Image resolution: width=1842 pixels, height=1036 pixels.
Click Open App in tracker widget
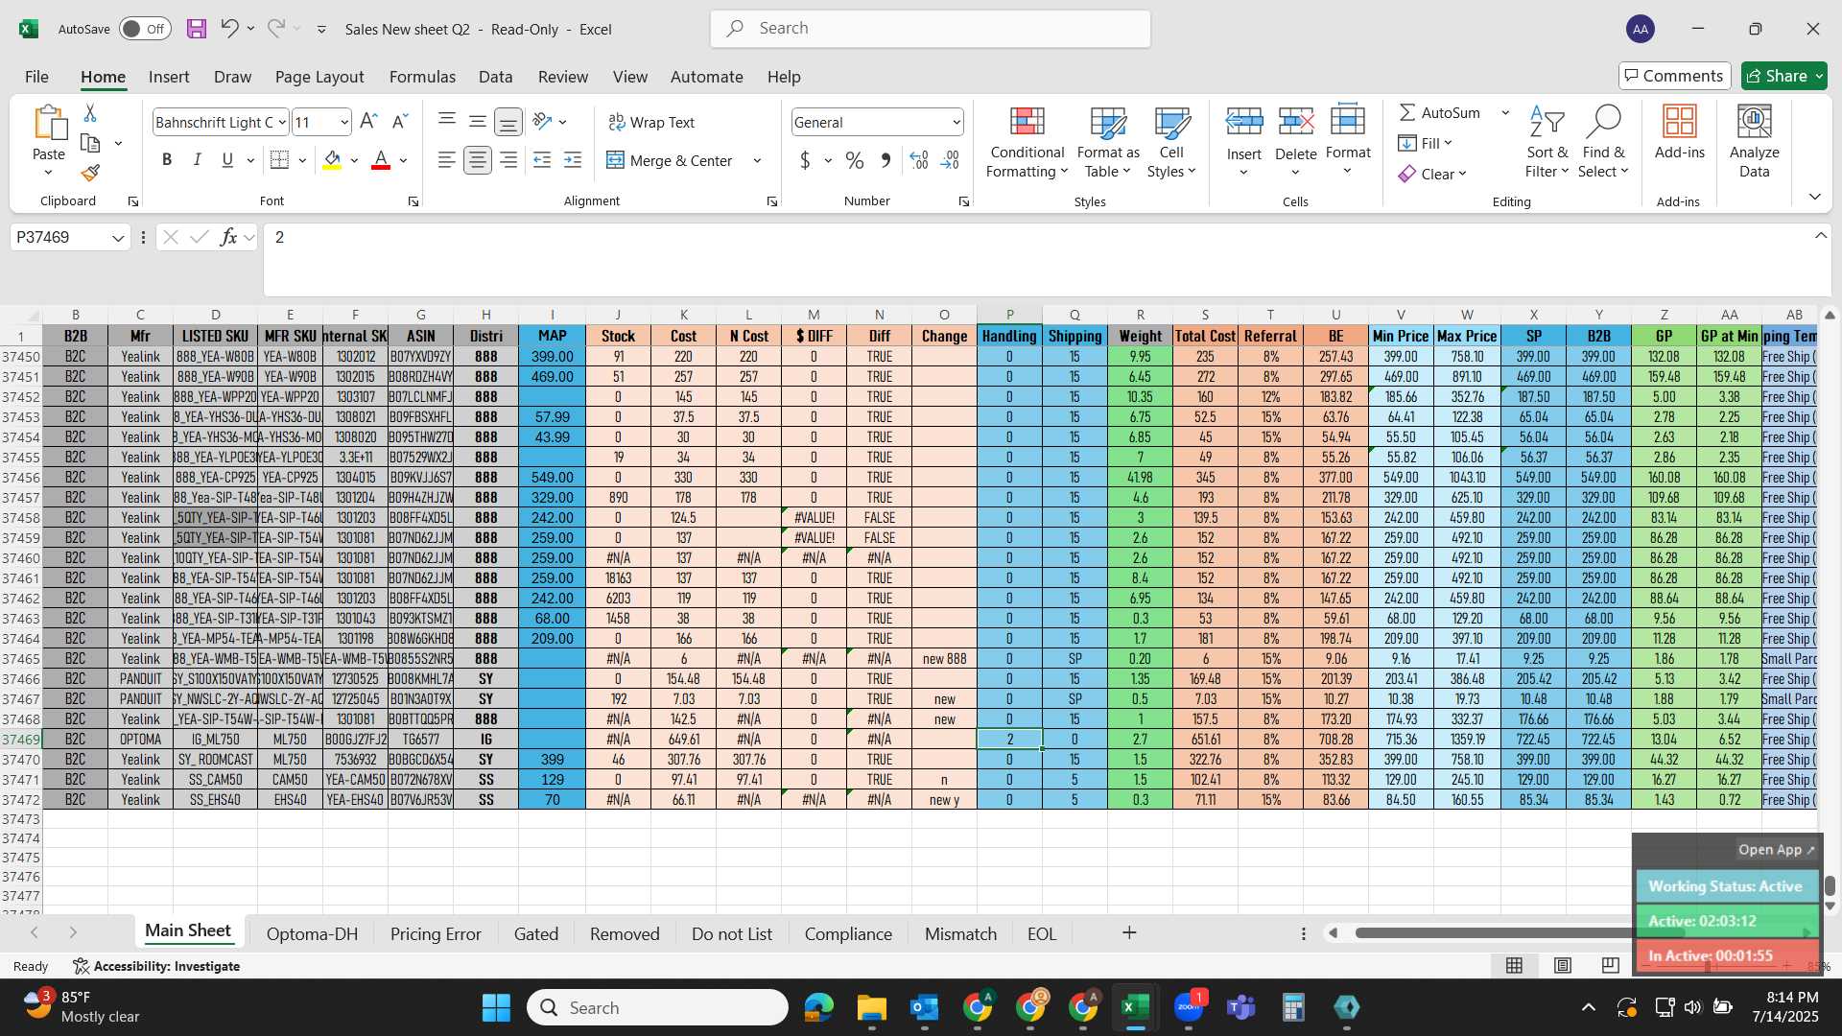[1777, 850]
